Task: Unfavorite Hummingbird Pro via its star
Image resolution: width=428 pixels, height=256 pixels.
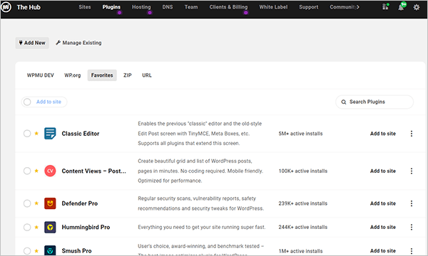Action: [36, 227]
